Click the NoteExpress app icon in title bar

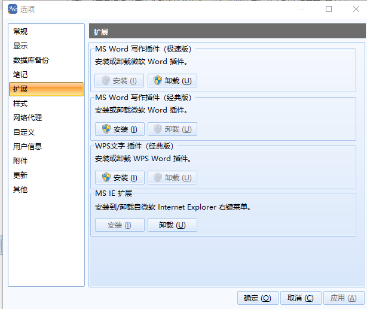tap(13, 9)
